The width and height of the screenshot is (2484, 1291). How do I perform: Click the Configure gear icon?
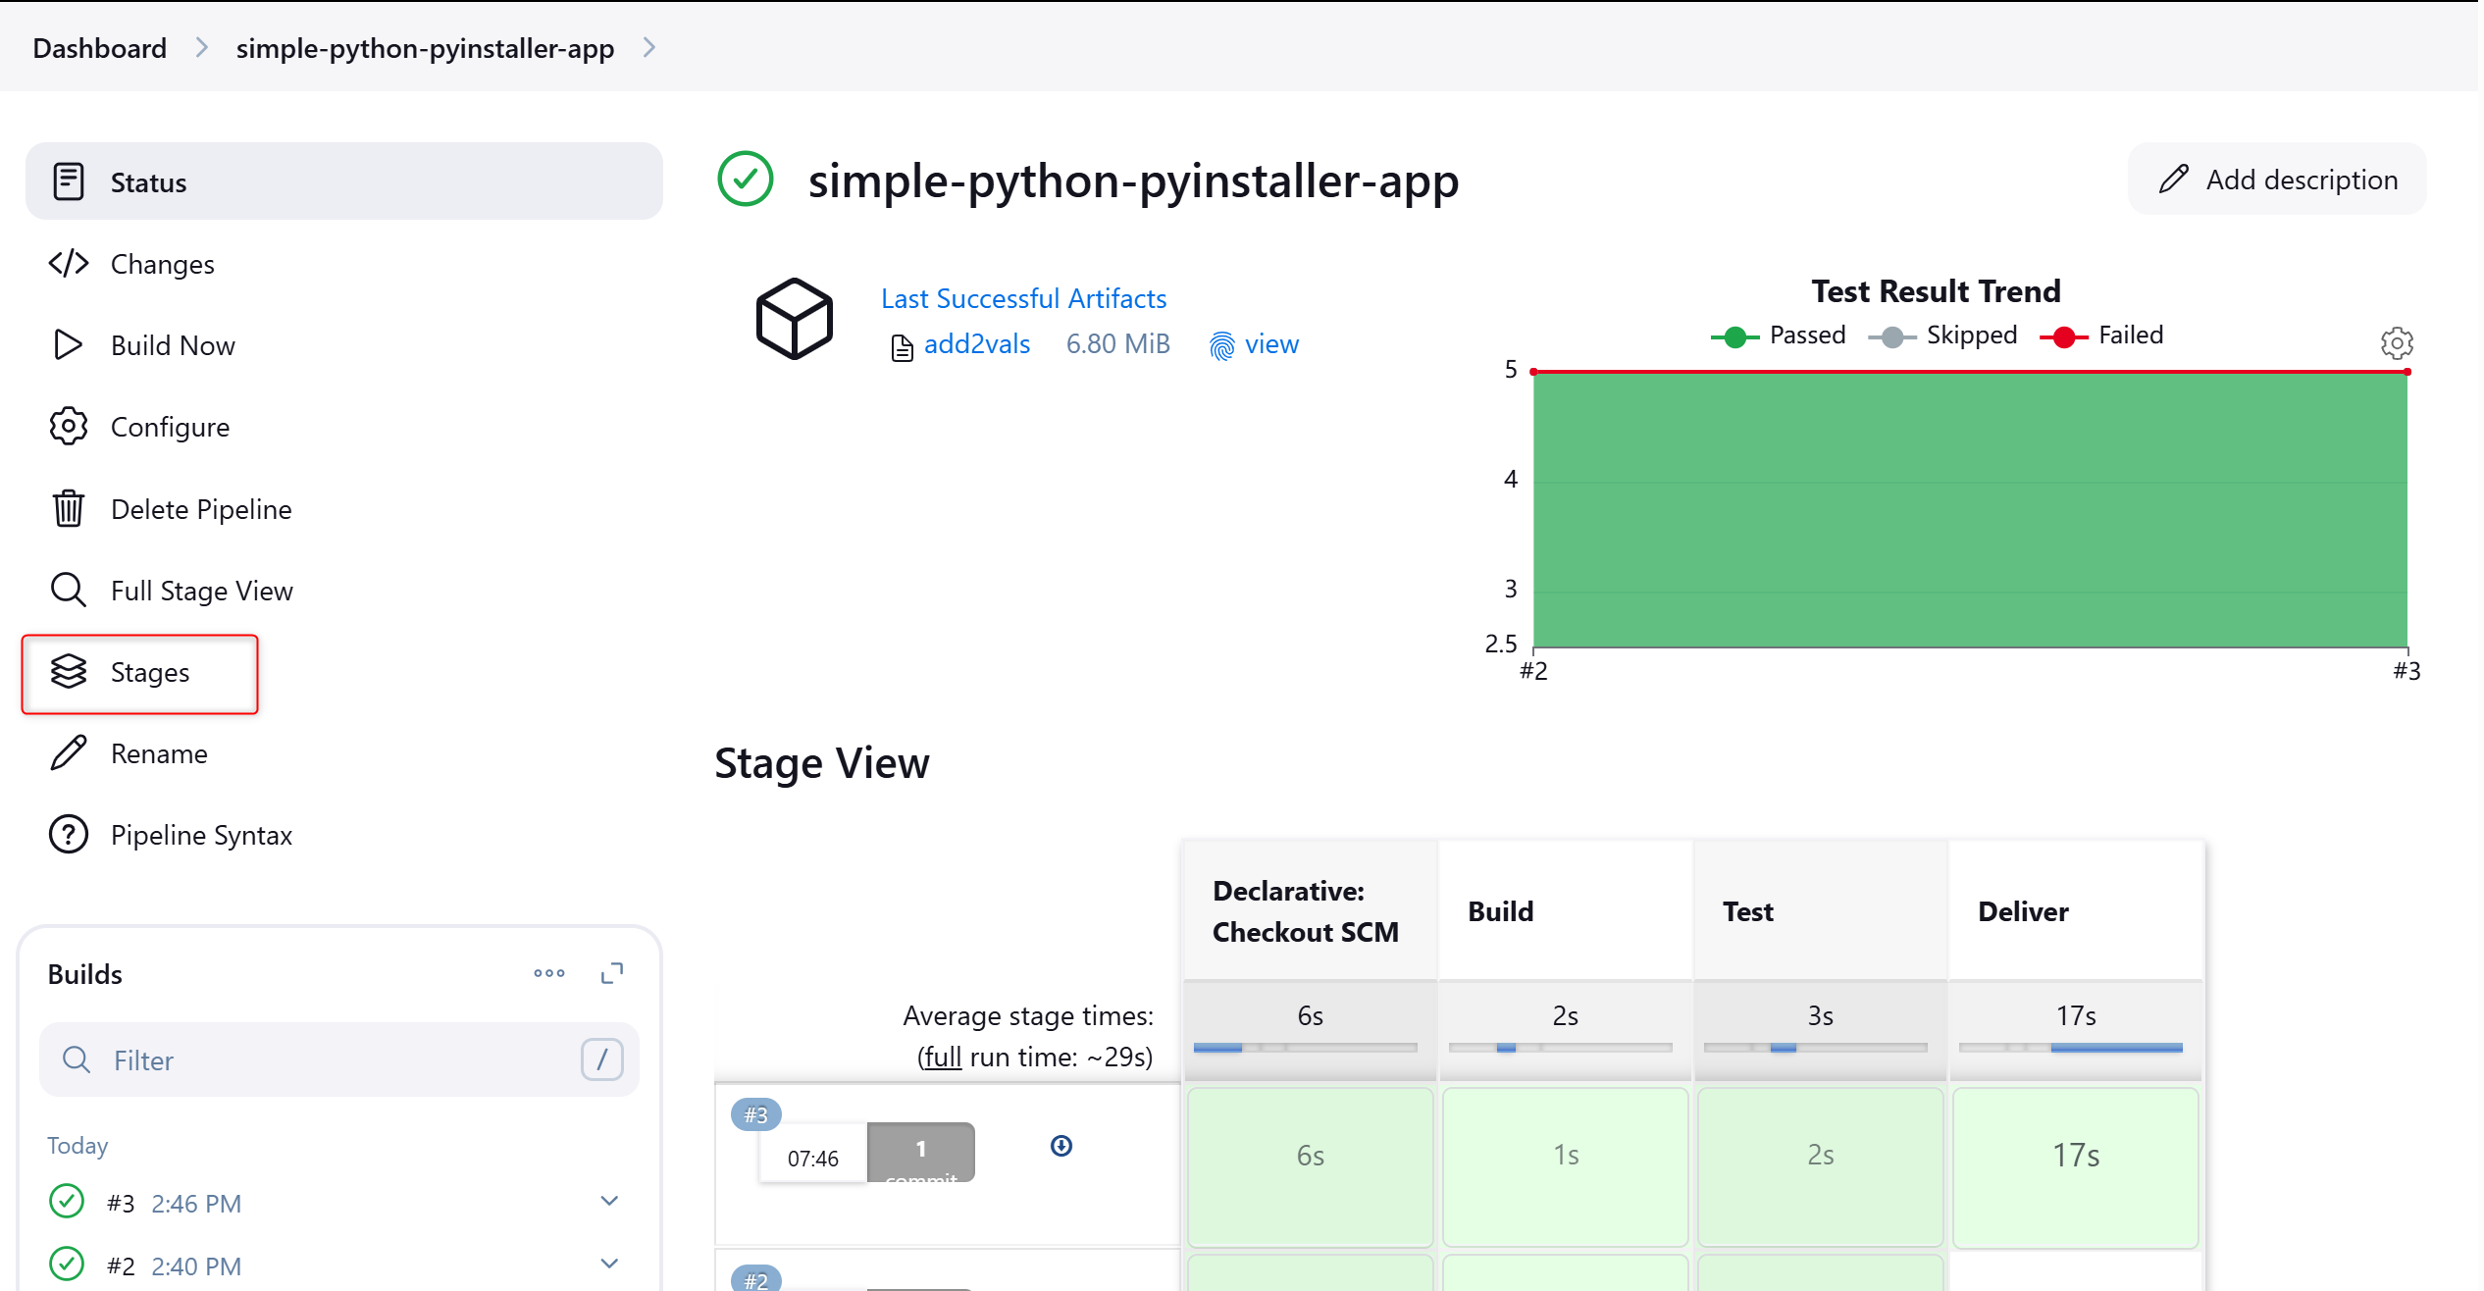pos(69,427)
